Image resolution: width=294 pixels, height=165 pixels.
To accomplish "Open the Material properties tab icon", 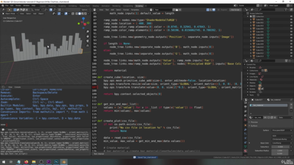I will (x=245, y=151).
